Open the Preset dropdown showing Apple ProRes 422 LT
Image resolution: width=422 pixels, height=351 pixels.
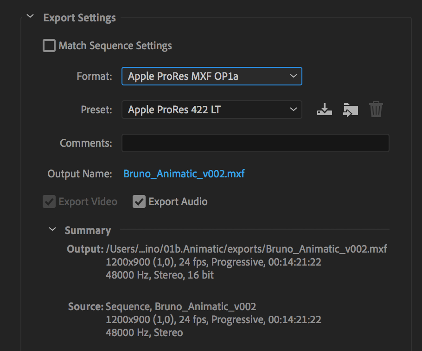click(x=212, y=110)
